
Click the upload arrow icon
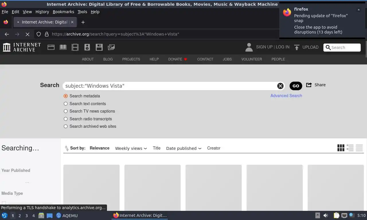(x=297, y=47)
